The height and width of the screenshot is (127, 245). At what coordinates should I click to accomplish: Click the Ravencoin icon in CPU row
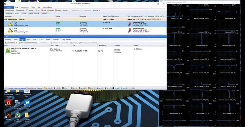pyautogui.click(x=130, y=24)
